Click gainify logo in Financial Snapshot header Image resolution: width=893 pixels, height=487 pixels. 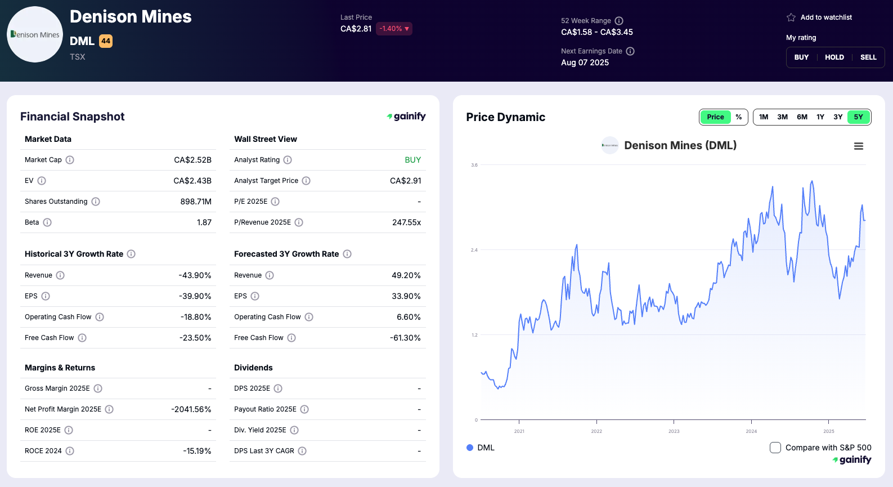coord(406,116)
